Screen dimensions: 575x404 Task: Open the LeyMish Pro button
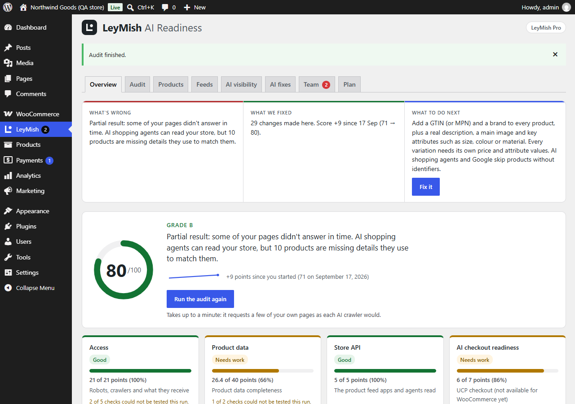[x=546, y=27]
